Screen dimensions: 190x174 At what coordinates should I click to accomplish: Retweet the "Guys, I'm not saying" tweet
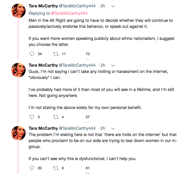[x=56, y=117]
